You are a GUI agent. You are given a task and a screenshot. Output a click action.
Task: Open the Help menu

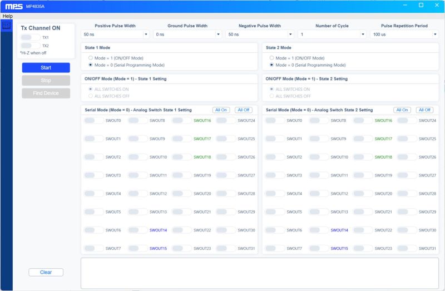pyautogui.click(x=7, y=16)
